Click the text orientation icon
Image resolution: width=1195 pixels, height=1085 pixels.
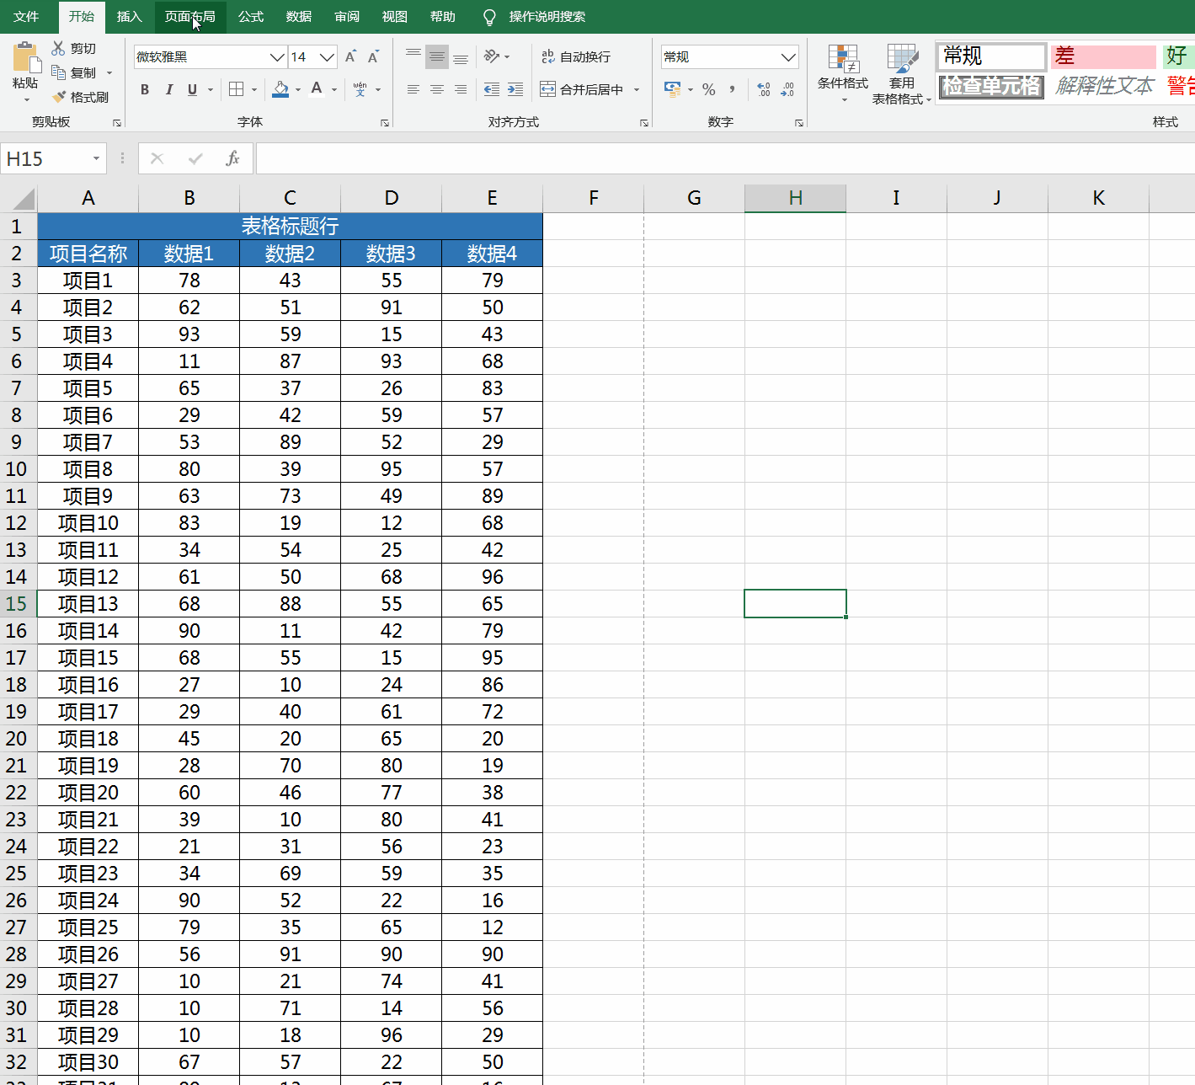[x=492, y=56]
